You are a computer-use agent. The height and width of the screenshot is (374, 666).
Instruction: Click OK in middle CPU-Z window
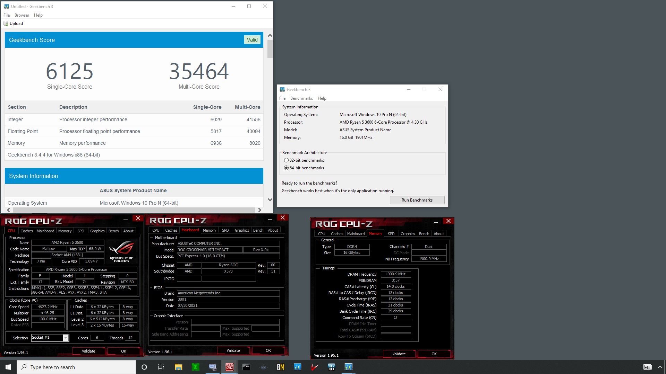click(x=268, y=350)
